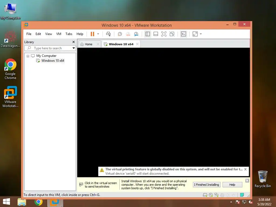Click the keyboard icon in hint bar
The width and height of the screenshot is (276, 207).
coord(81,184)
